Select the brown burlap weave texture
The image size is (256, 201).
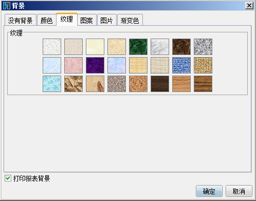click(203, 65)
